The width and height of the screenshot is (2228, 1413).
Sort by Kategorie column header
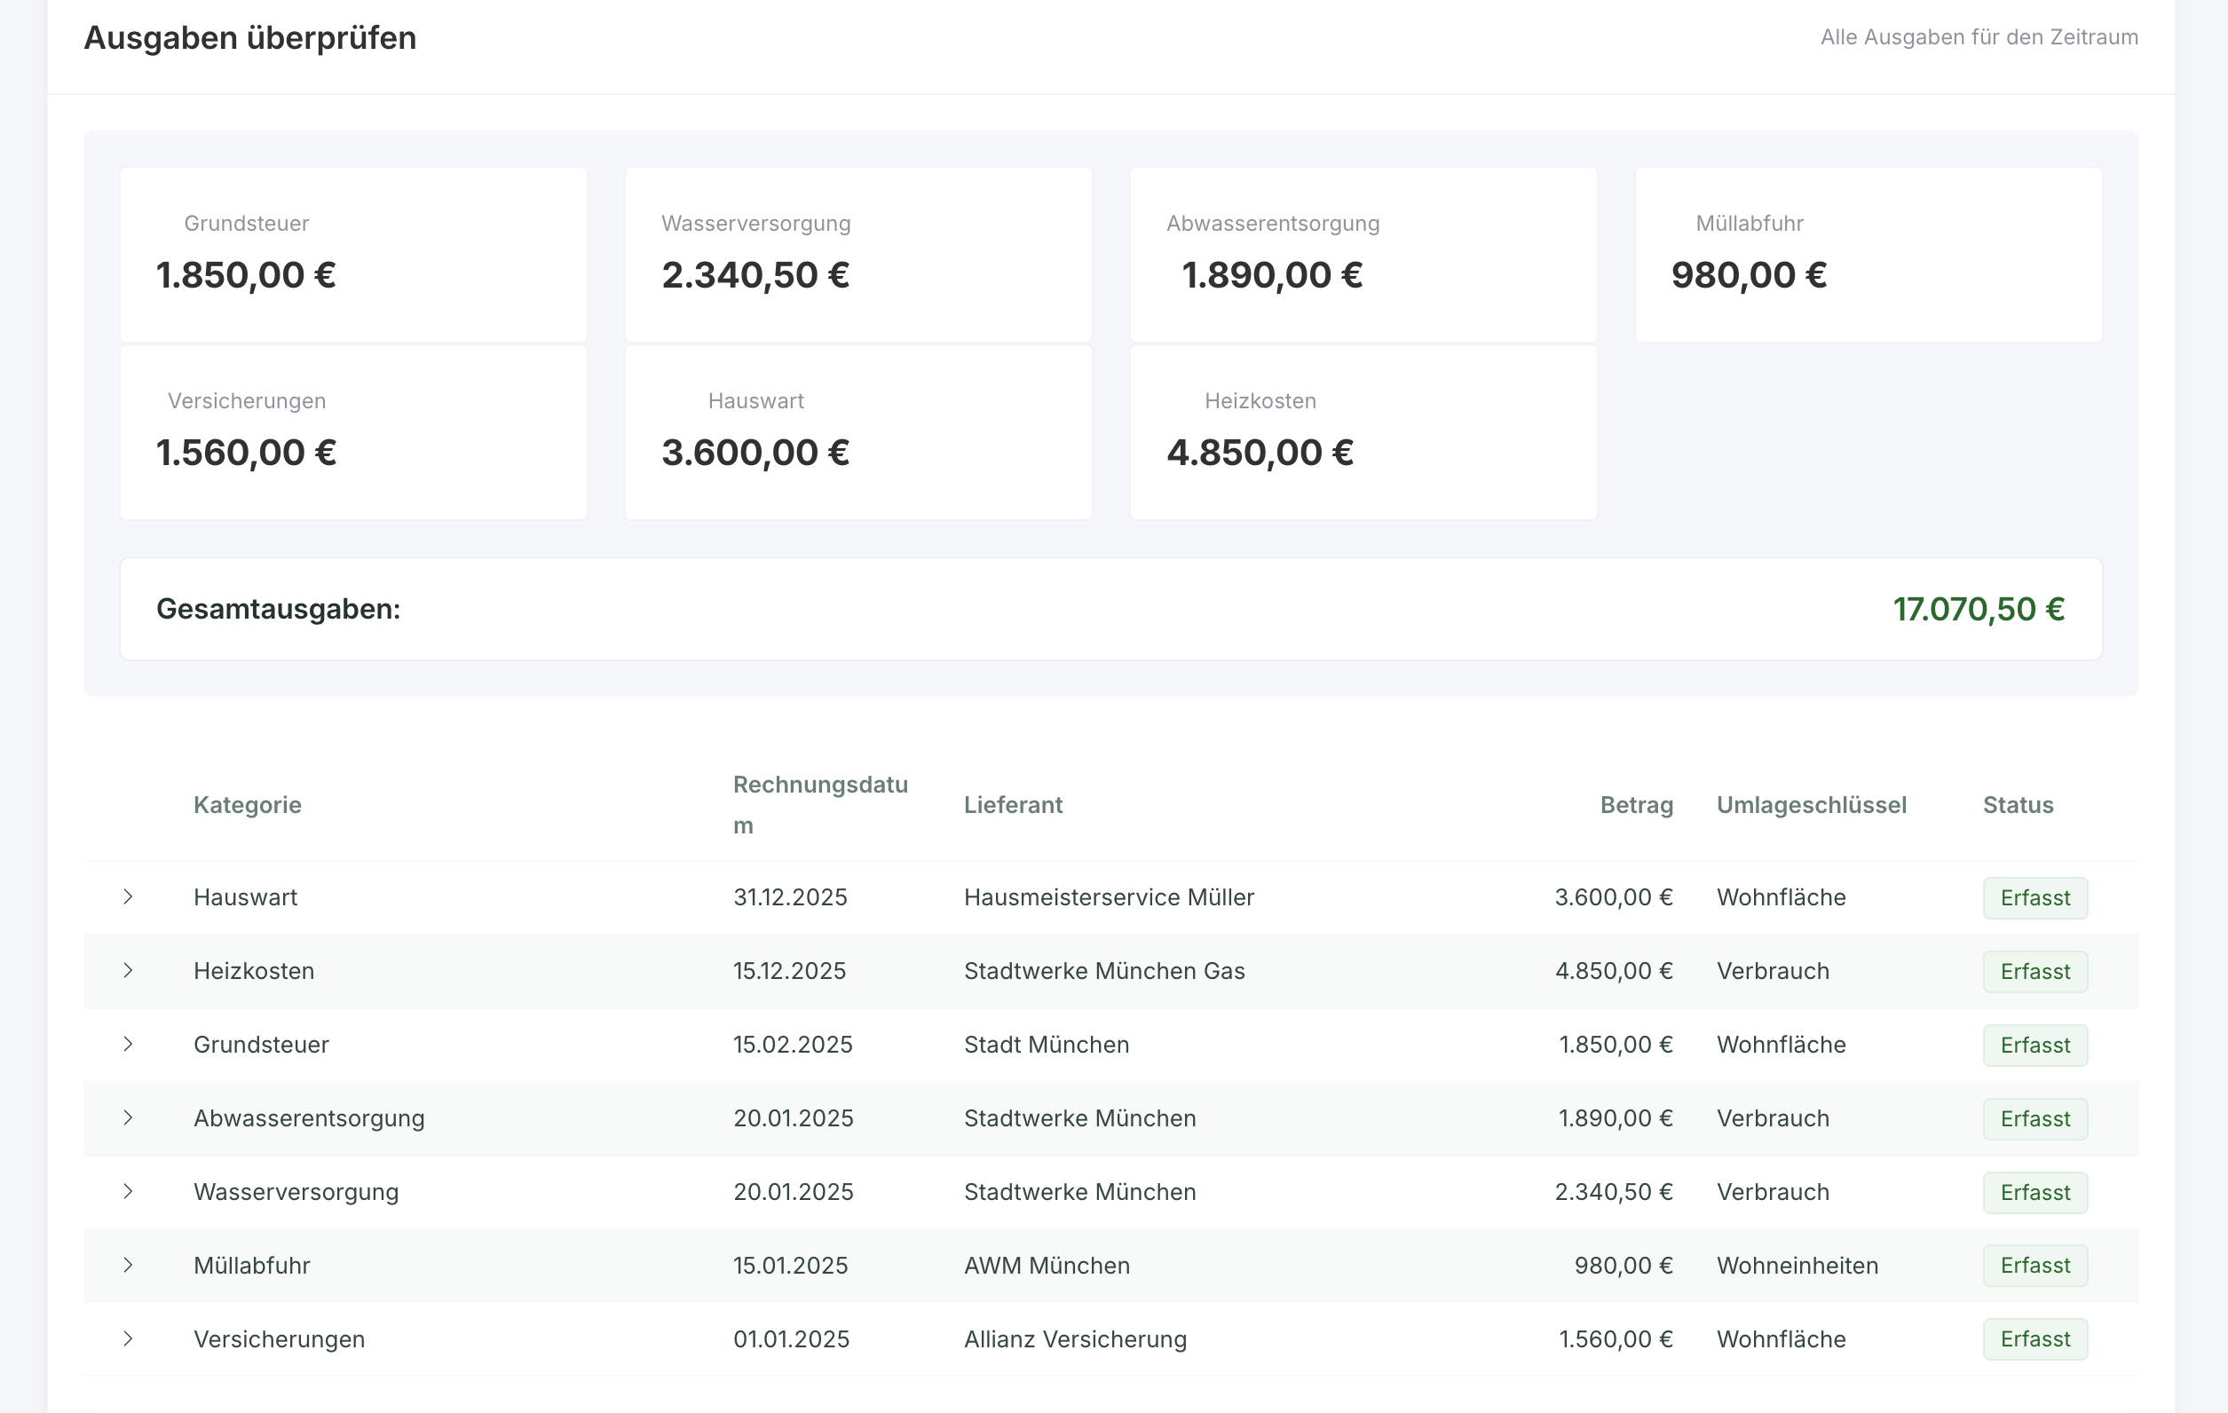247,804
